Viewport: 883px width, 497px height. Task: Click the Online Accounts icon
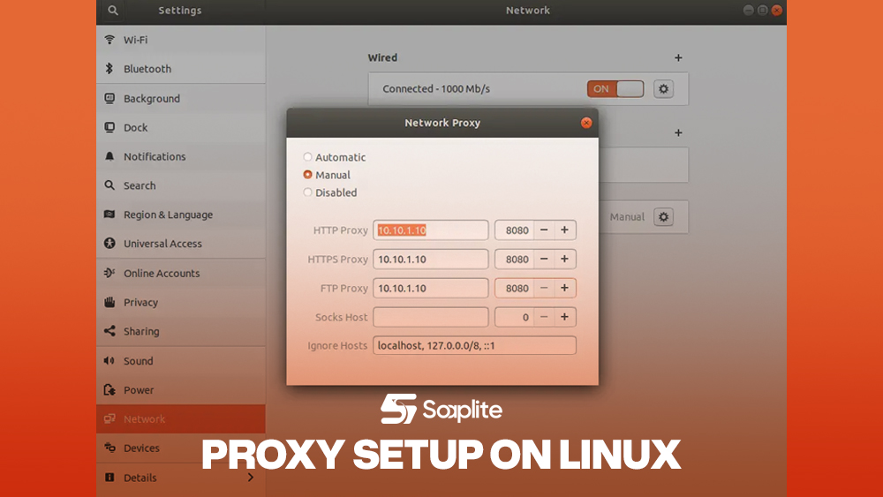[x=109, y=273]
